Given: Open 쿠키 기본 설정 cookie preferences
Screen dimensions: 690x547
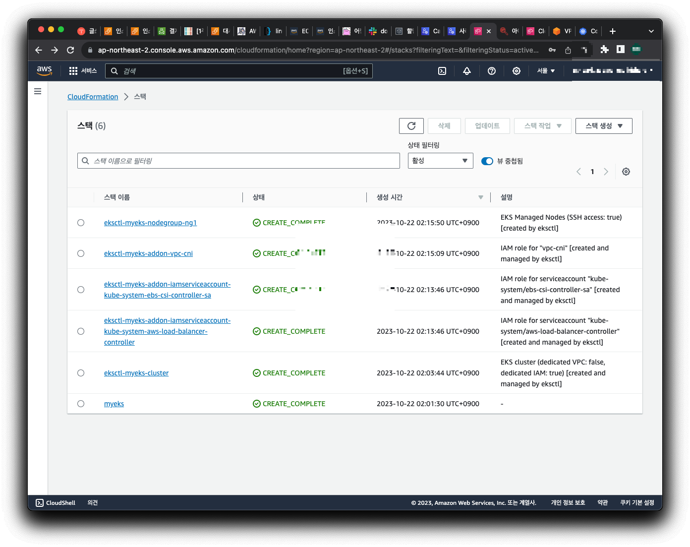Looking at the screenshot, I should coord(637,503).
